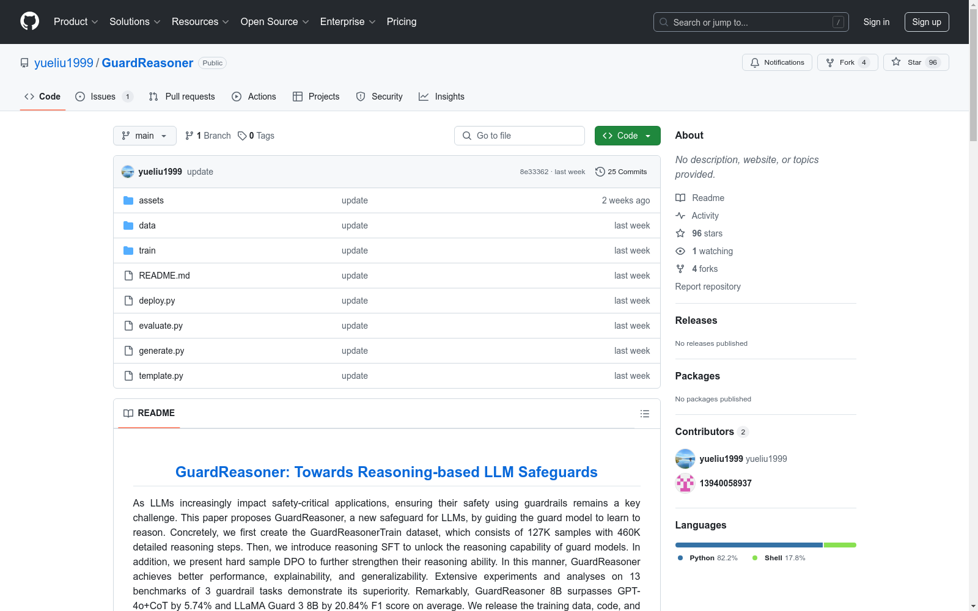Switch to the Actions tab
Screen dimensions: 978x611
[254, 97]
